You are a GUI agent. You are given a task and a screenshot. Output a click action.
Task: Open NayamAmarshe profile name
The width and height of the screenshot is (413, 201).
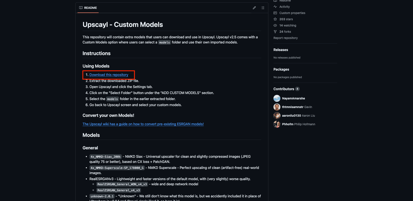[x=294, y=98]
